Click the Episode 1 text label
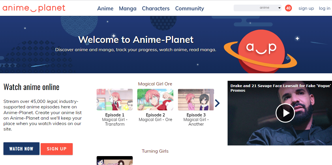 click(x=115, y=115)
